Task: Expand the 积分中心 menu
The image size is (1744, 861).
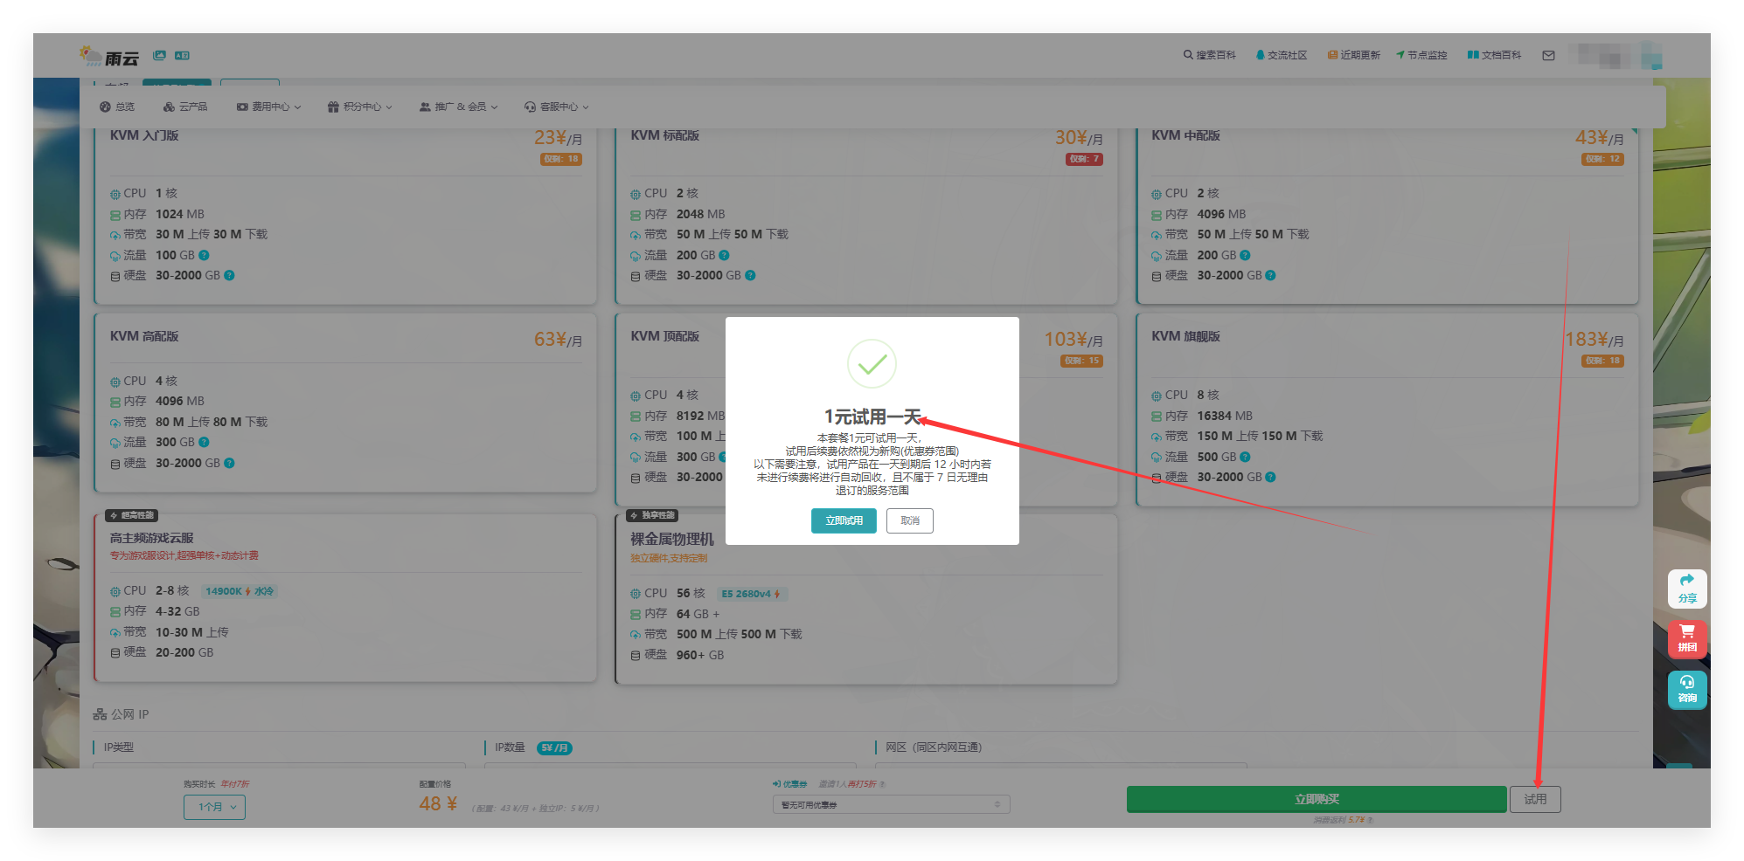Action: click(359, 107)
